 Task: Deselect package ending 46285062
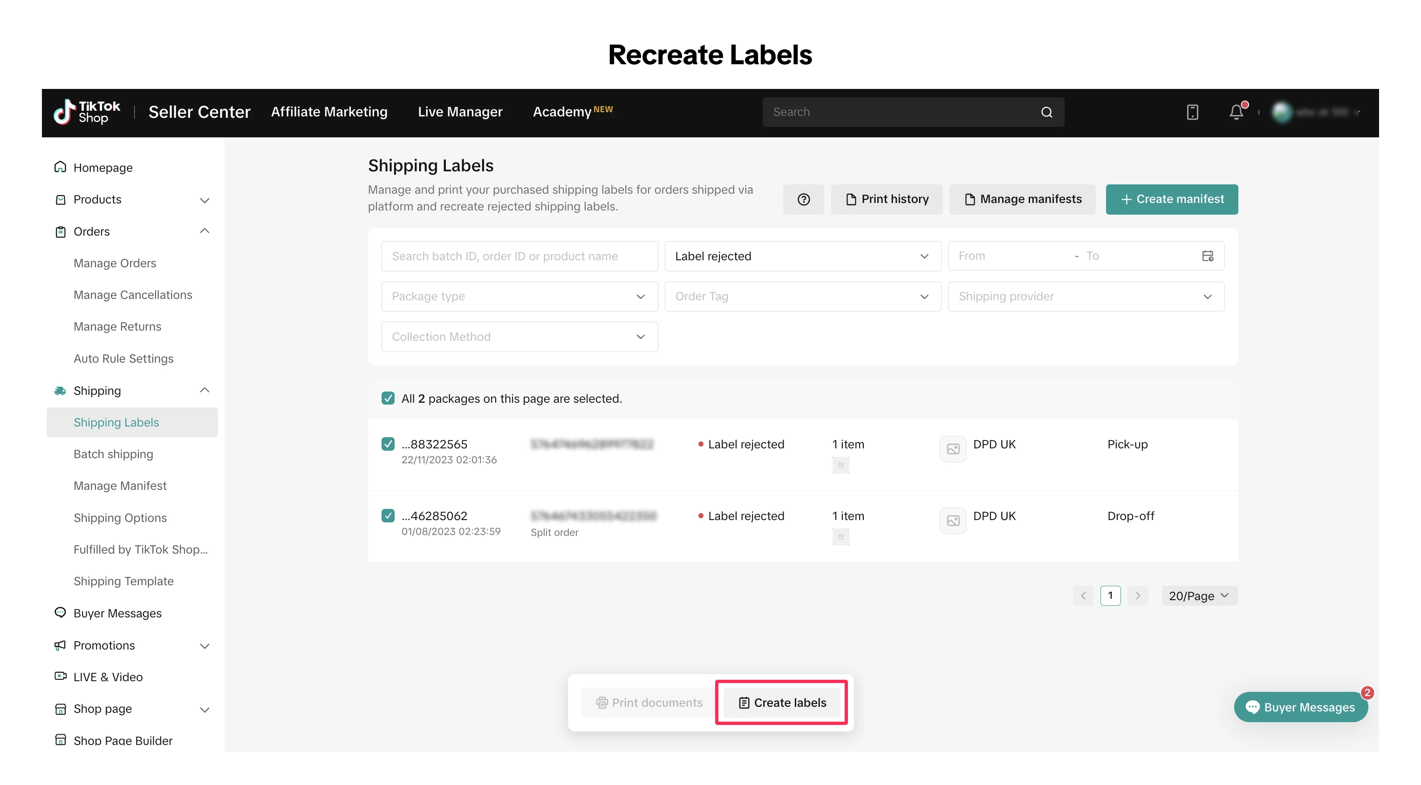tap(388, 516)
